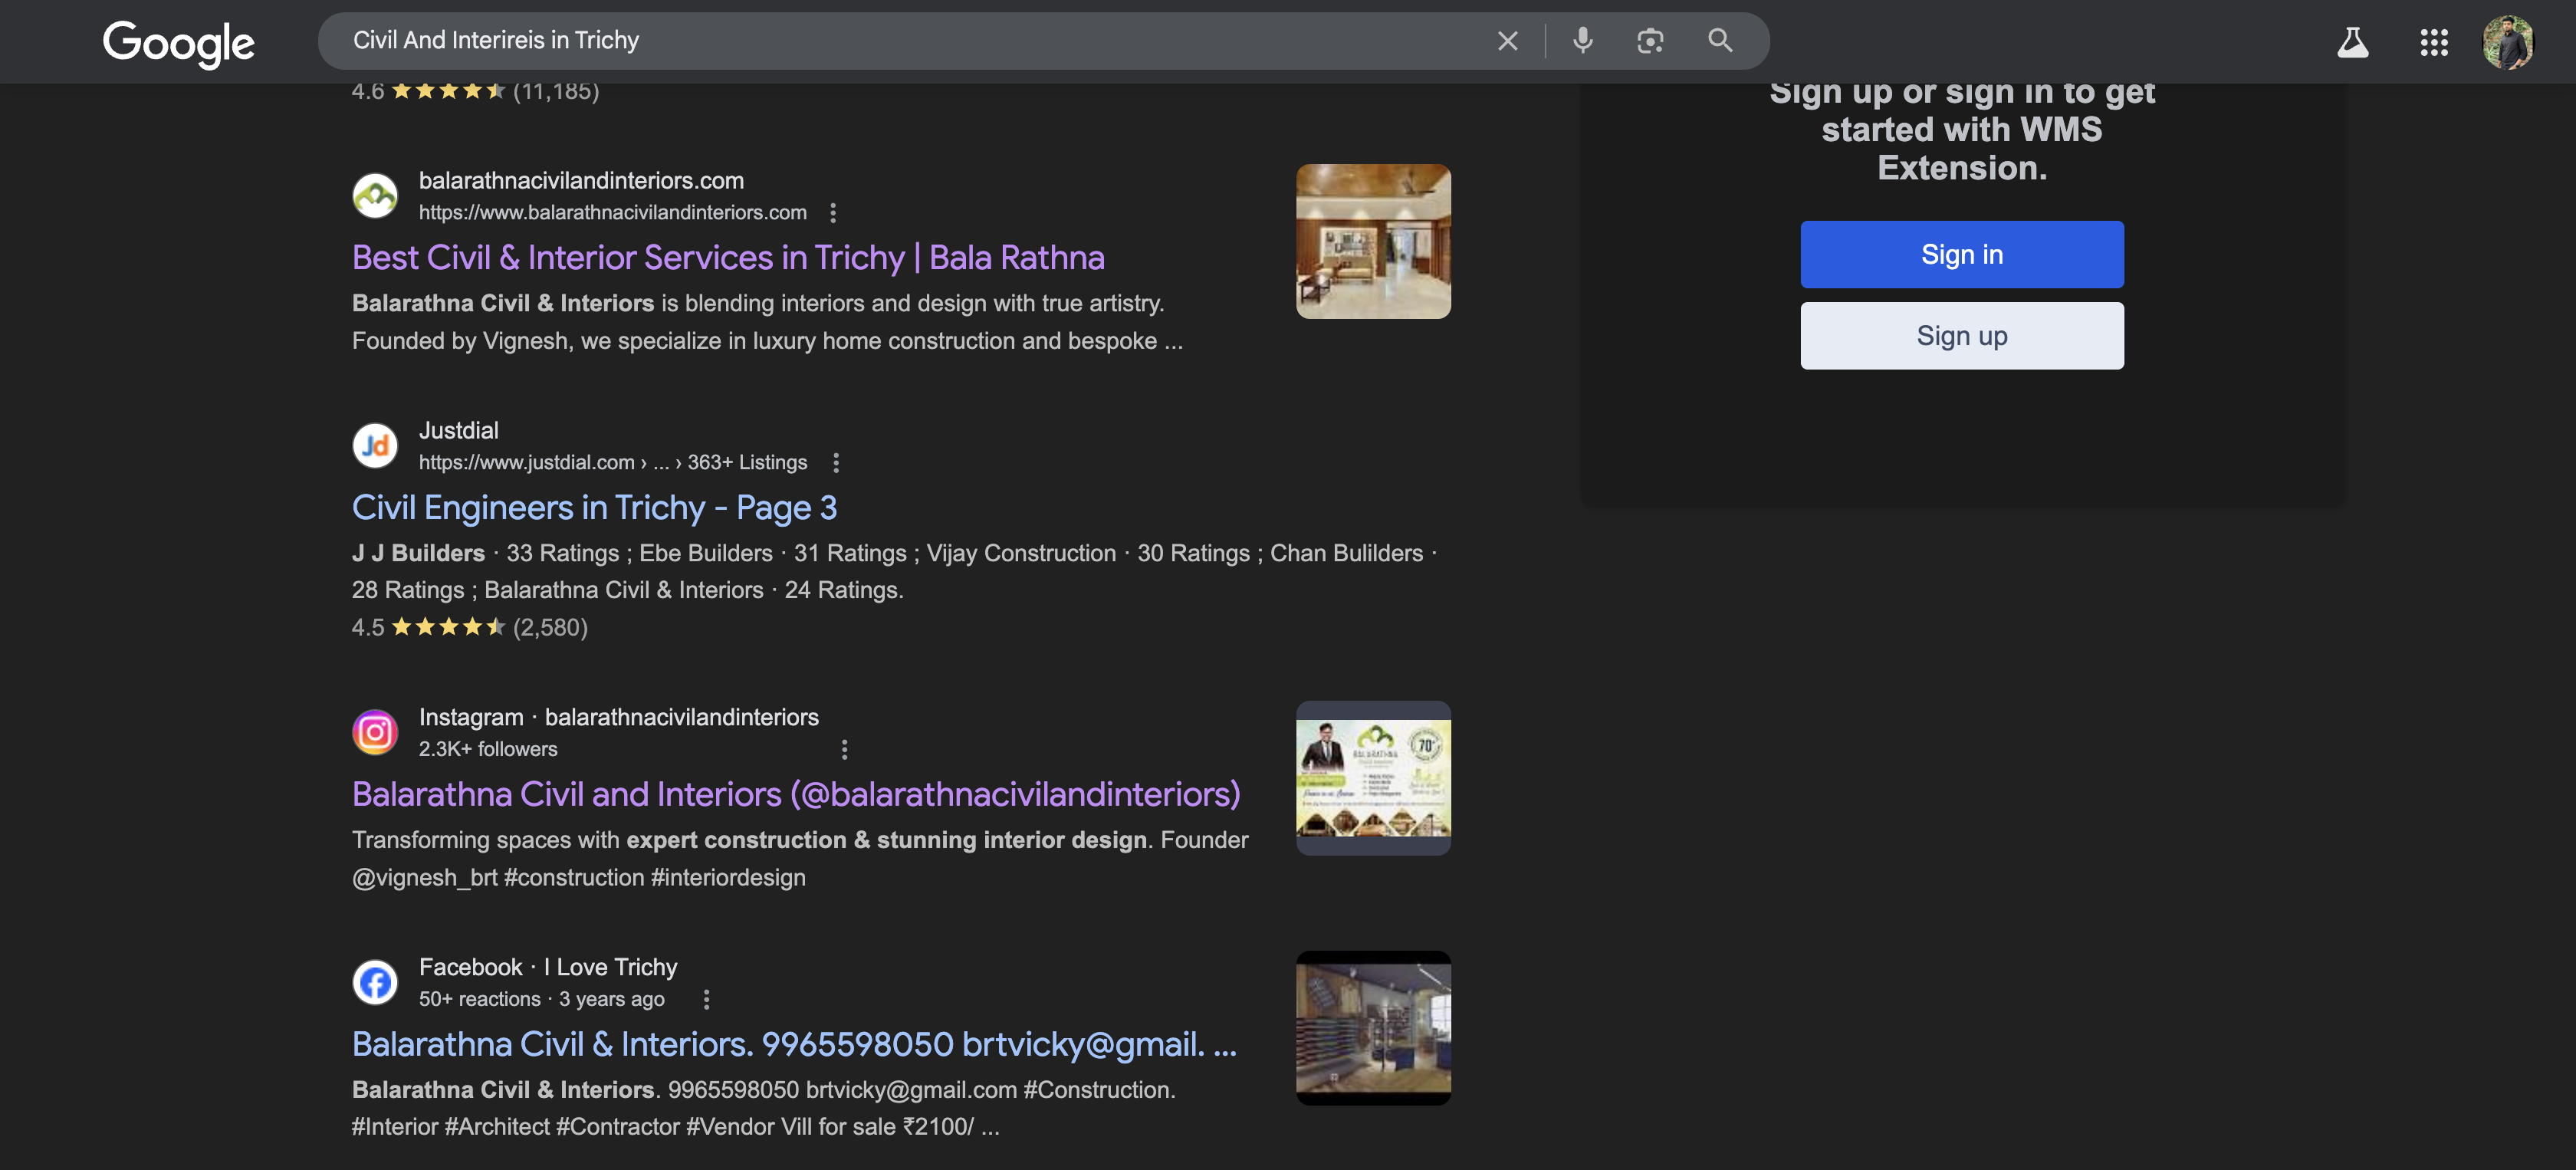The height and width of the screenshot is (1170, 2576).
Task: Clear the search box text
Action: point(1507,41)
